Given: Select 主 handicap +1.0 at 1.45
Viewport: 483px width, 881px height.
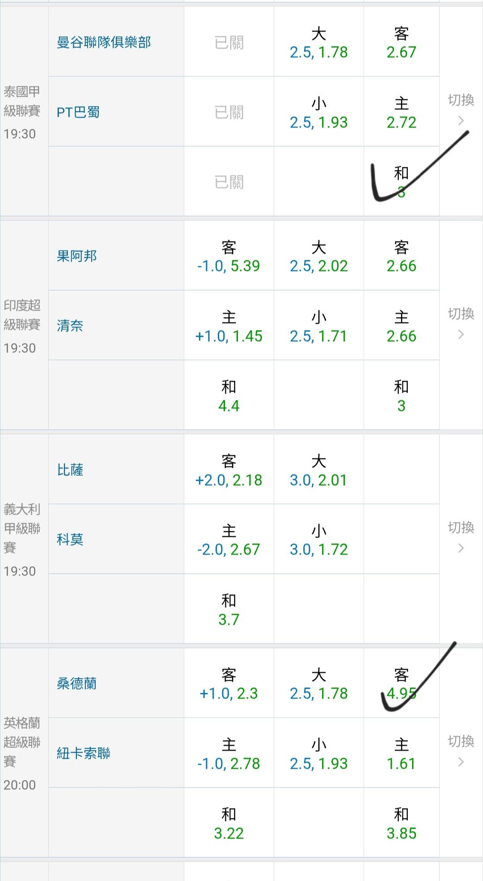Looking at the screenshot, I should click(229, 326).
